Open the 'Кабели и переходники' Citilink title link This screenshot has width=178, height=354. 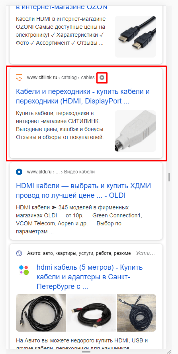coord(83,96)
